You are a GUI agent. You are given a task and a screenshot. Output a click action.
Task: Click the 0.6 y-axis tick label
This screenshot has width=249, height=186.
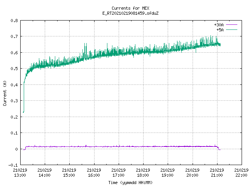tap(14, 53)
